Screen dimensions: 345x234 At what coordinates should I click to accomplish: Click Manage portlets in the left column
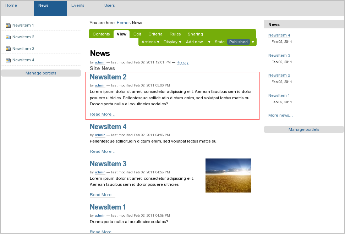(x=41, y=73)
